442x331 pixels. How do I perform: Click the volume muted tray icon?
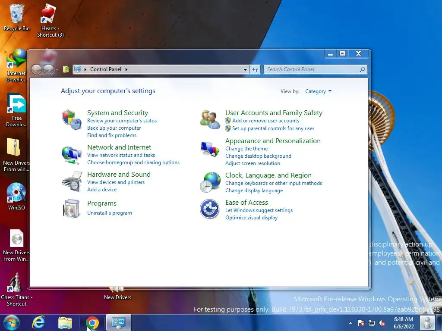point(382,323)
